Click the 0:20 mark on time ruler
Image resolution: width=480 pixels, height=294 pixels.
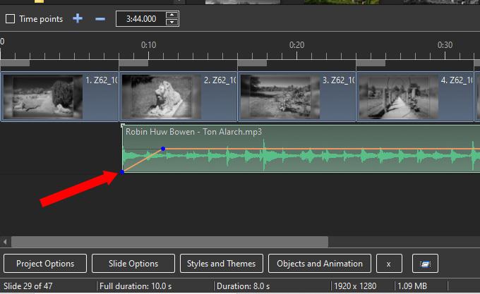(296, 45)
